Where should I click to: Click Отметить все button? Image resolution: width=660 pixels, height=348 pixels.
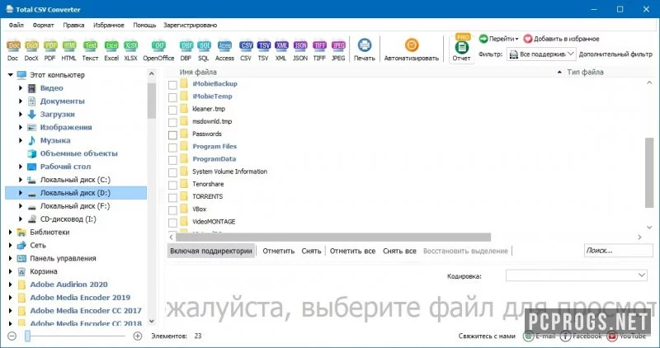coord(352,252)
